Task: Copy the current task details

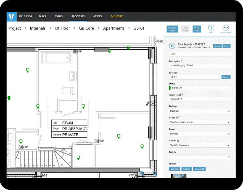Action: click(217, 46)
